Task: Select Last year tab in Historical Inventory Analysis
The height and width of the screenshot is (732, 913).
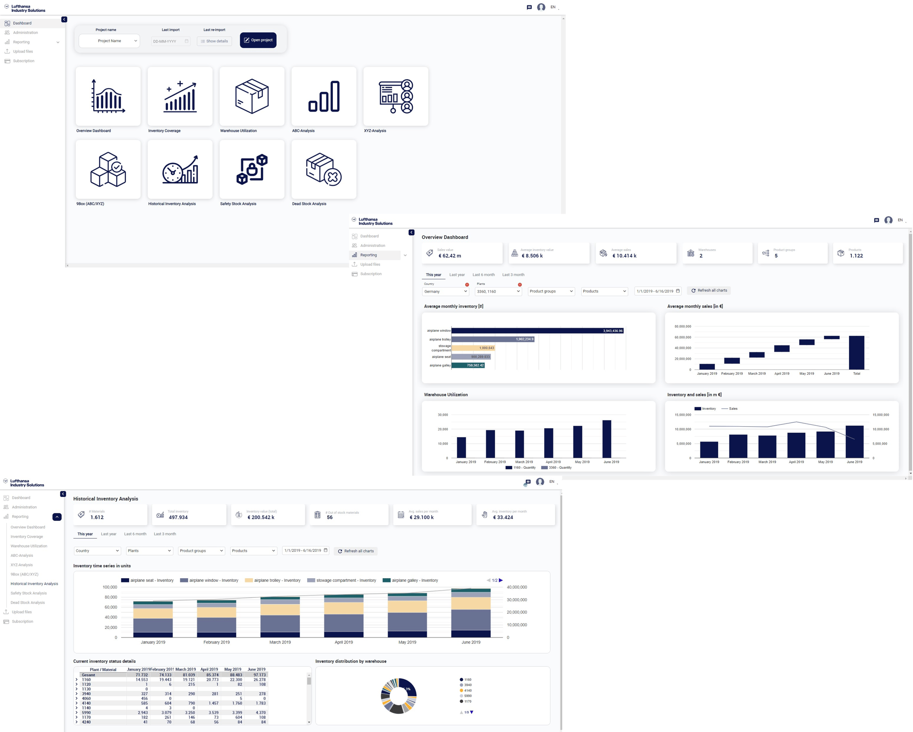Action: pyautogui.click(x=109, y=534)
